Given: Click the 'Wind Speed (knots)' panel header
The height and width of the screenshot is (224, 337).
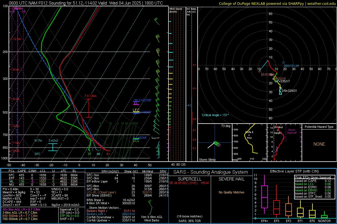Looking at the screenshot, I should [176, 10].
